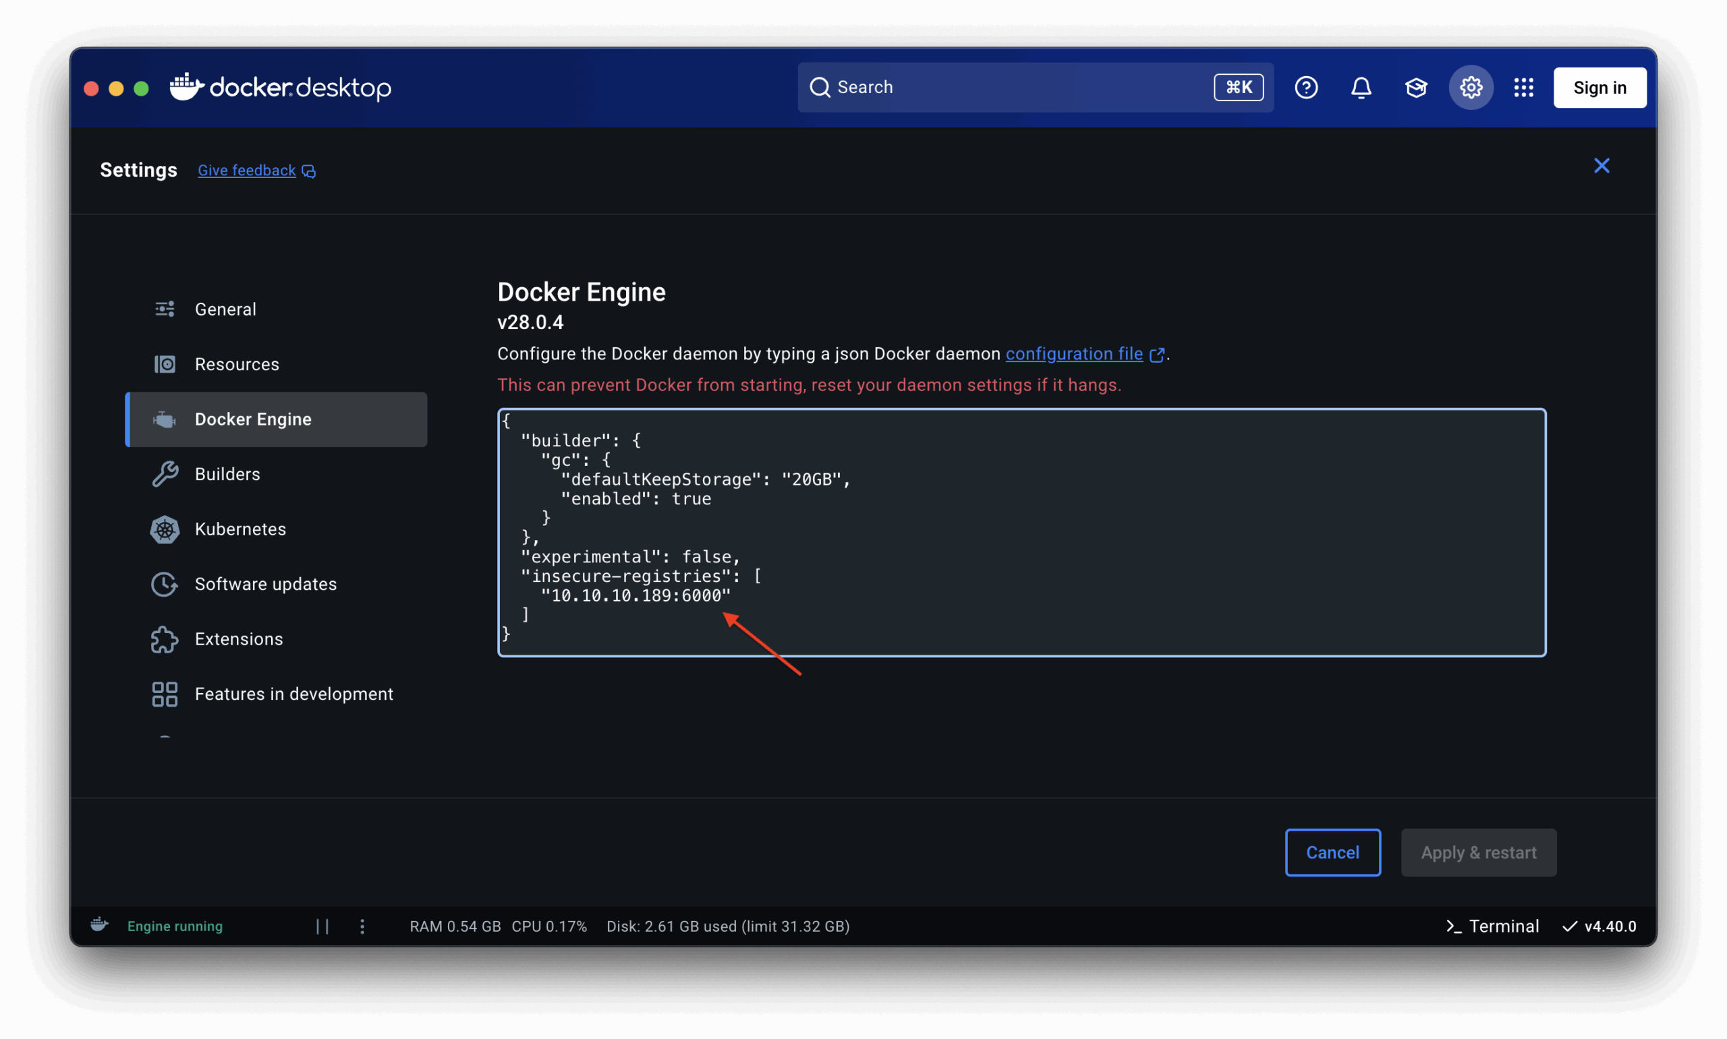
Task: Open the Resources settings section
Action: point(237,364)
